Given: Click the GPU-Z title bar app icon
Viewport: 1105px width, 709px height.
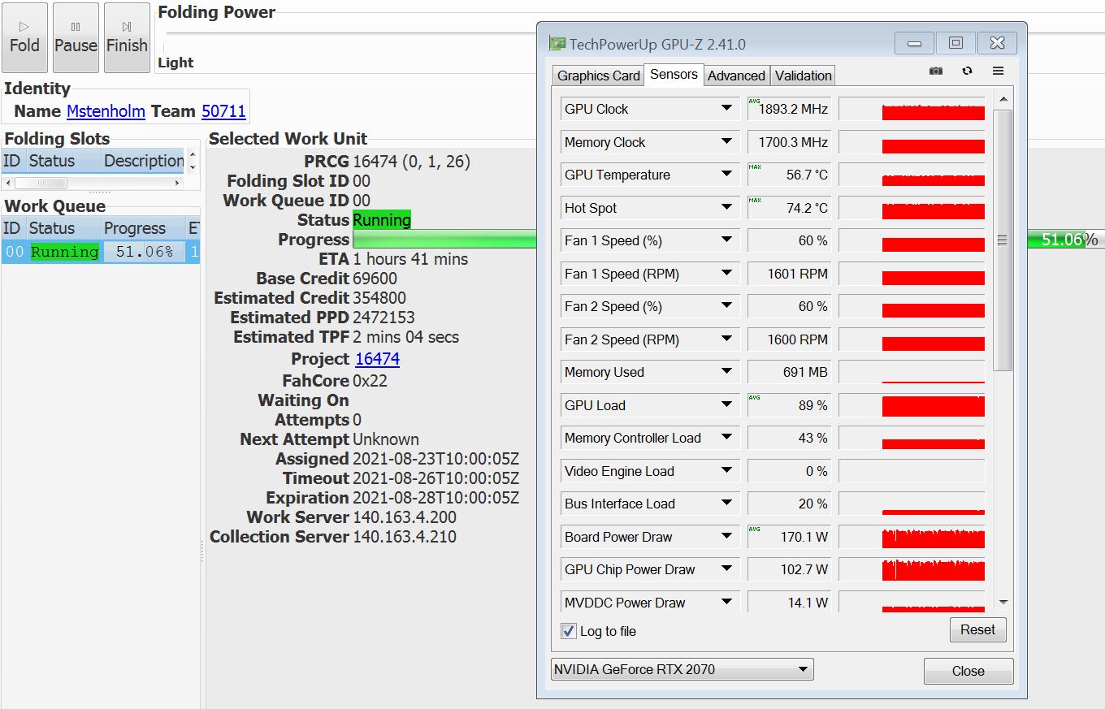Looking at the screenshot, I should (x=557, y=44).
